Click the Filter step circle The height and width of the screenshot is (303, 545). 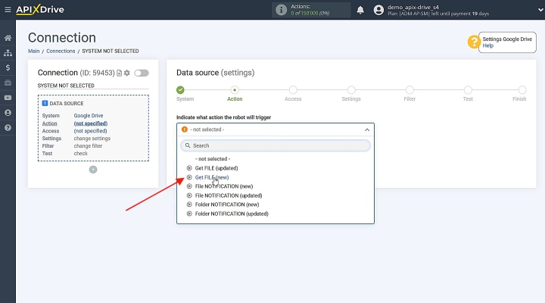[410, 90]
